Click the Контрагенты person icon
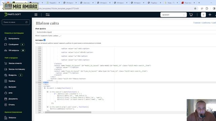The height and width of the screenshot is (121, 216). coord(6,39)
